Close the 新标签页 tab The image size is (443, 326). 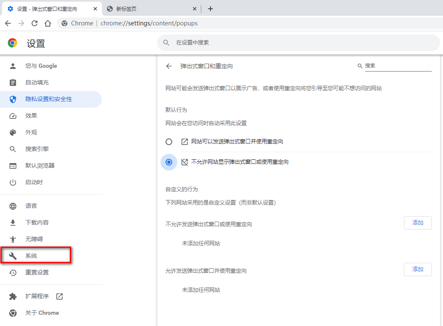(195, 9)
